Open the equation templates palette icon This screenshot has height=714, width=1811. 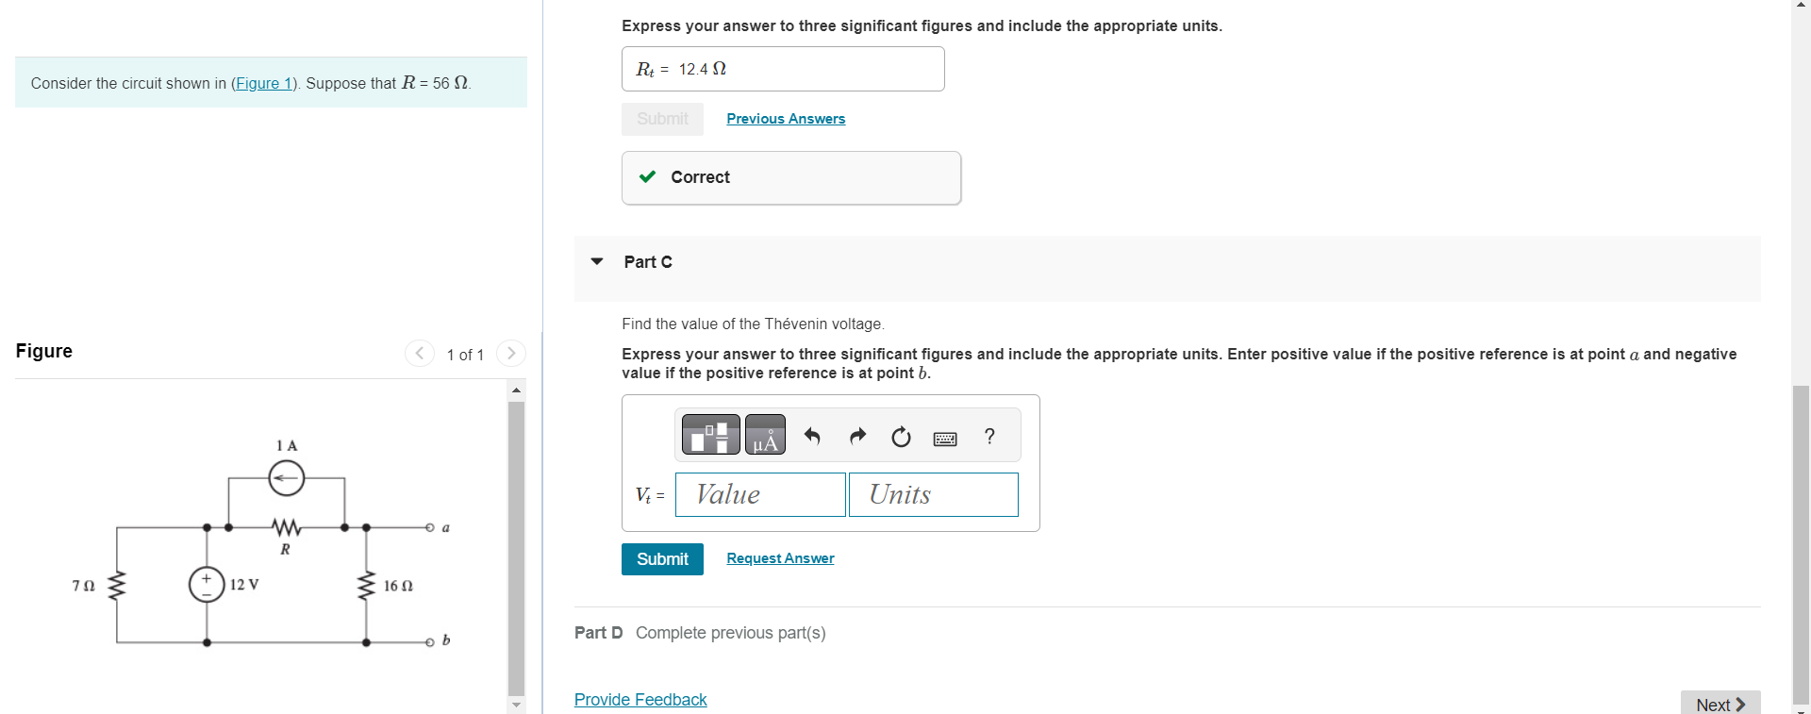709,435
